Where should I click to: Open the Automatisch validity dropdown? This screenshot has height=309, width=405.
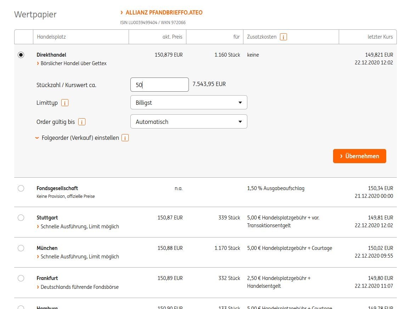[189, 122]
